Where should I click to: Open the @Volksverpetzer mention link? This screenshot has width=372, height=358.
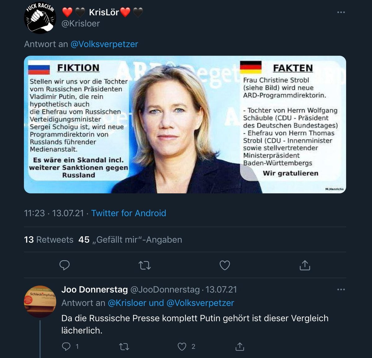(x=104, y=44)
